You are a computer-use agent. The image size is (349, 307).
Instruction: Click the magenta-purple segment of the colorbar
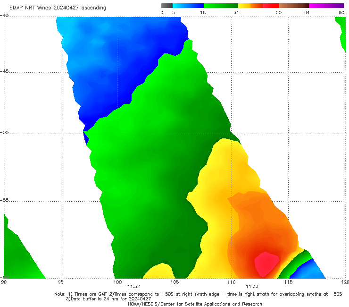(326, 6)
